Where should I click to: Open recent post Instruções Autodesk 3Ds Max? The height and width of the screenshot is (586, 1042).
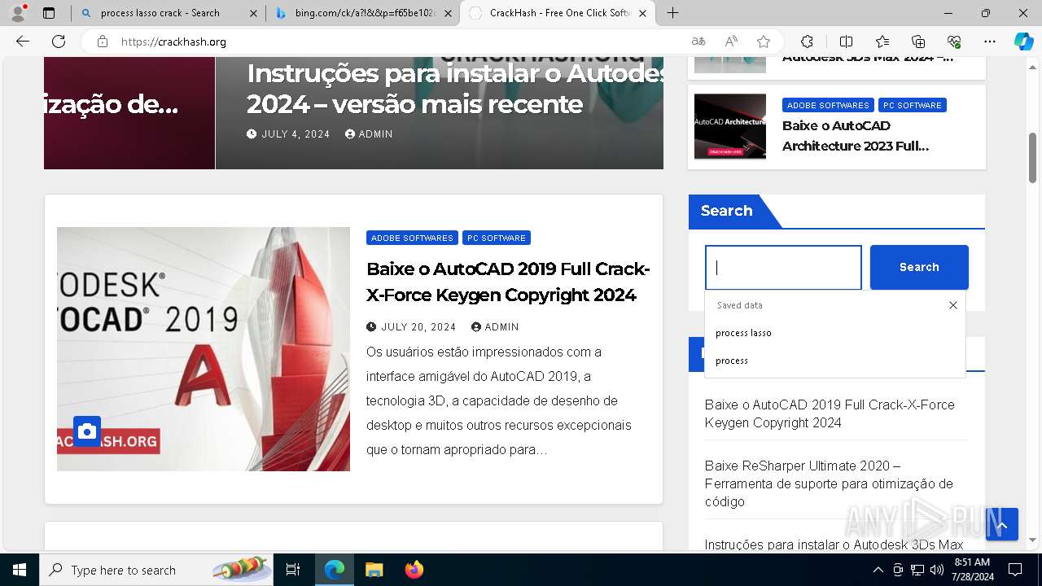pos(834,544)
